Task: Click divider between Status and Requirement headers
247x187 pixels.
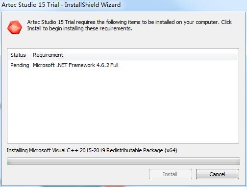Action: tap(30, 55)
